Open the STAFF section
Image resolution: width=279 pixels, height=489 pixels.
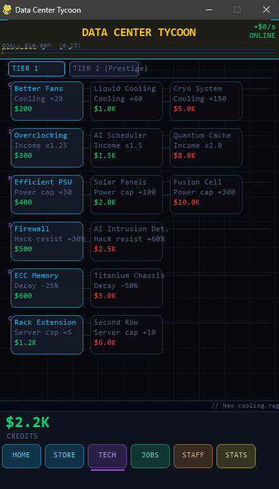(x=193, y=456)
